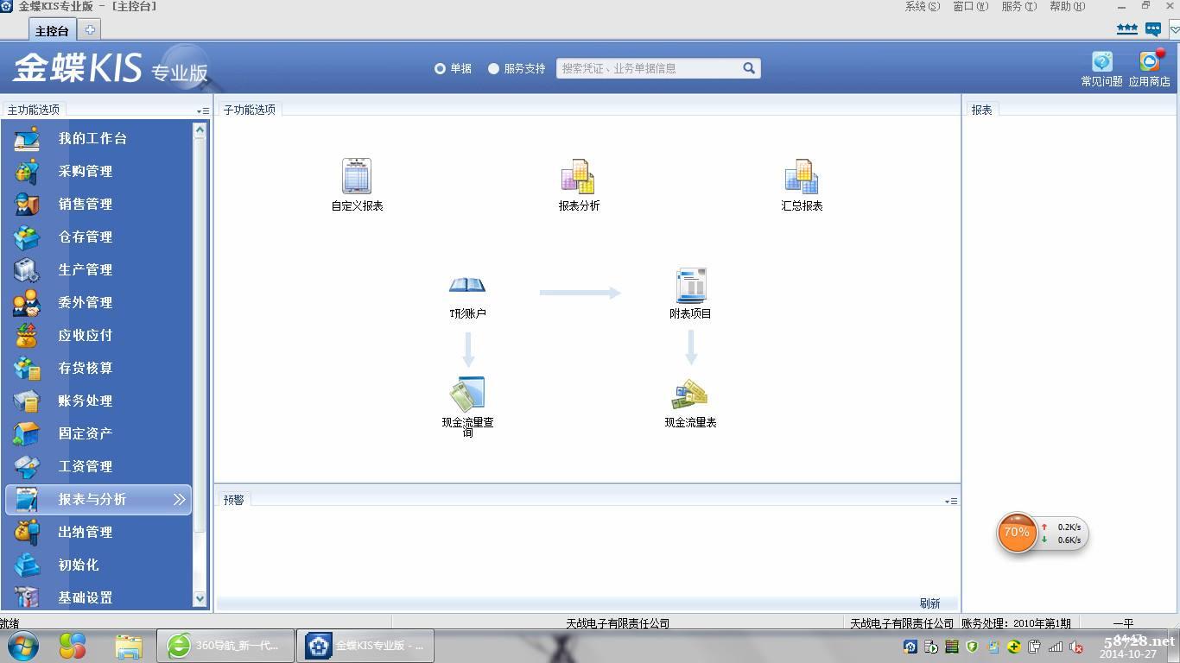Expand the 报表与分析 chevron
Viewport: 1180px width, 663px height.
pyautogui.click(x=179, y=499)
